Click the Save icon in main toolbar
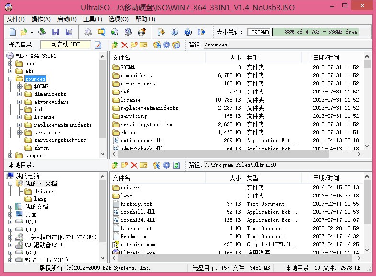 point(56,32)
